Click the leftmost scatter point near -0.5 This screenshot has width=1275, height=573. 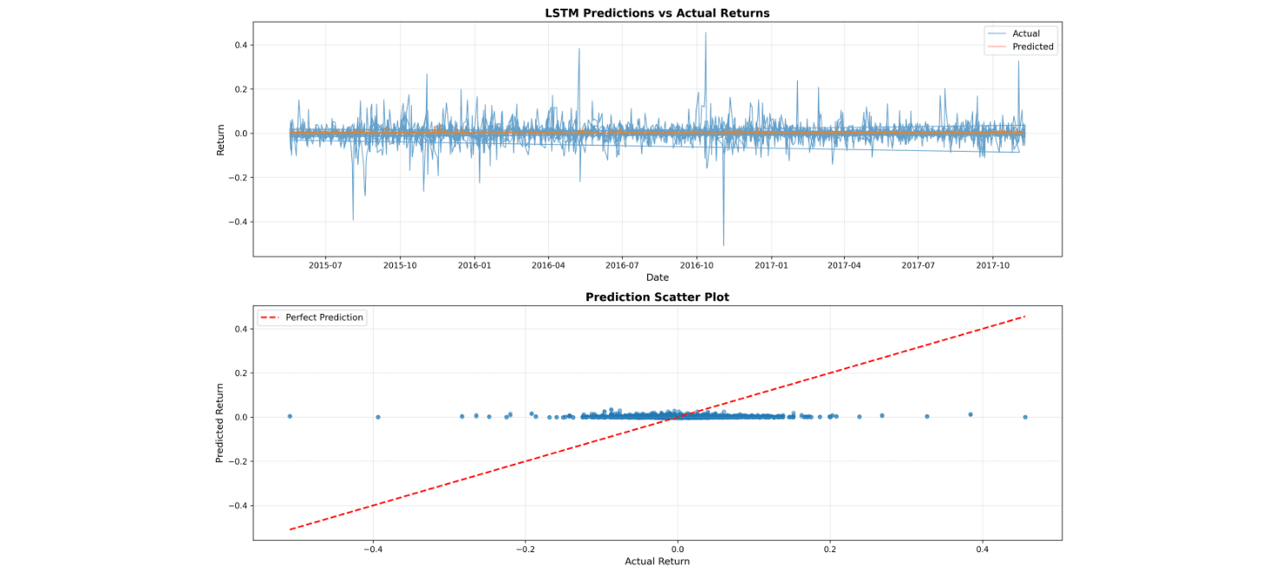(x=290, y=416)
